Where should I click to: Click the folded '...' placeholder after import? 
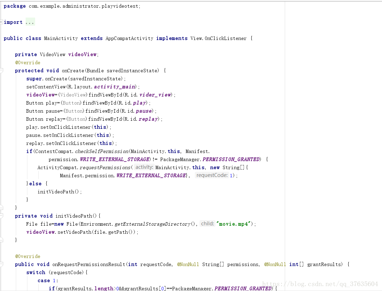(30, 22)
